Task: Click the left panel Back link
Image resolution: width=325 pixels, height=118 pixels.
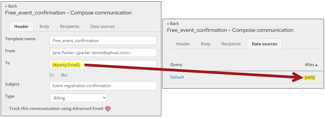Action: [11, 6]
